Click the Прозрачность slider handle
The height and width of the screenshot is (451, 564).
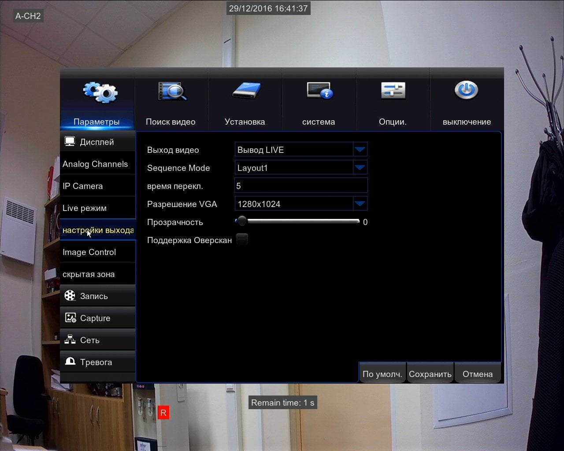coord(241,221)
